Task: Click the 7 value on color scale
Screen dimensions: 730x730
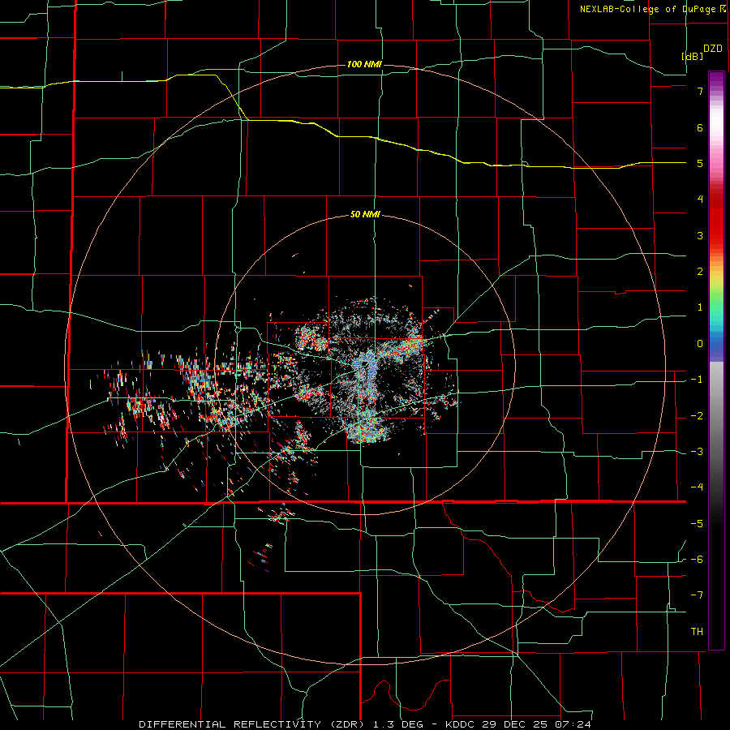Action: (700, 91)
